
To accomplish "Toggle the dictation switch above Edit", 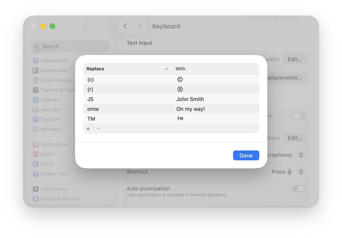I will pos(299,116).
